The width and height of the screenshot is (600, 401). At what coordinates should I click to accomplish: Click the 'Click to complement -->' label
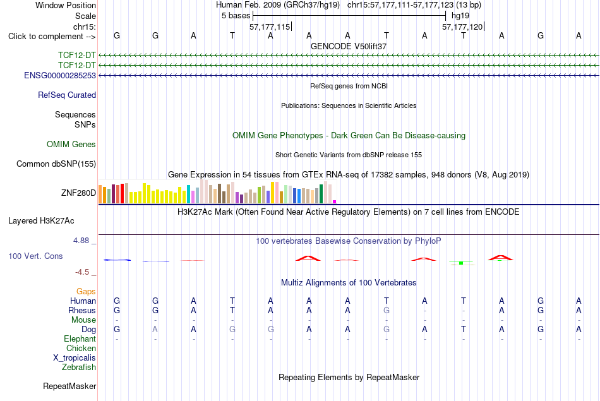(x=52, y=37)
